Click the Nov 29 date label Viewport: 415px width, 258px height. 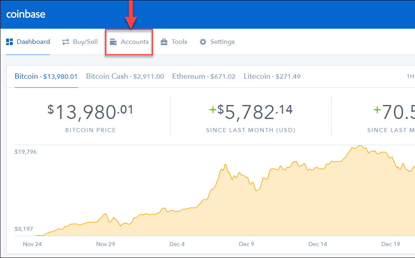tap(106, 244)
